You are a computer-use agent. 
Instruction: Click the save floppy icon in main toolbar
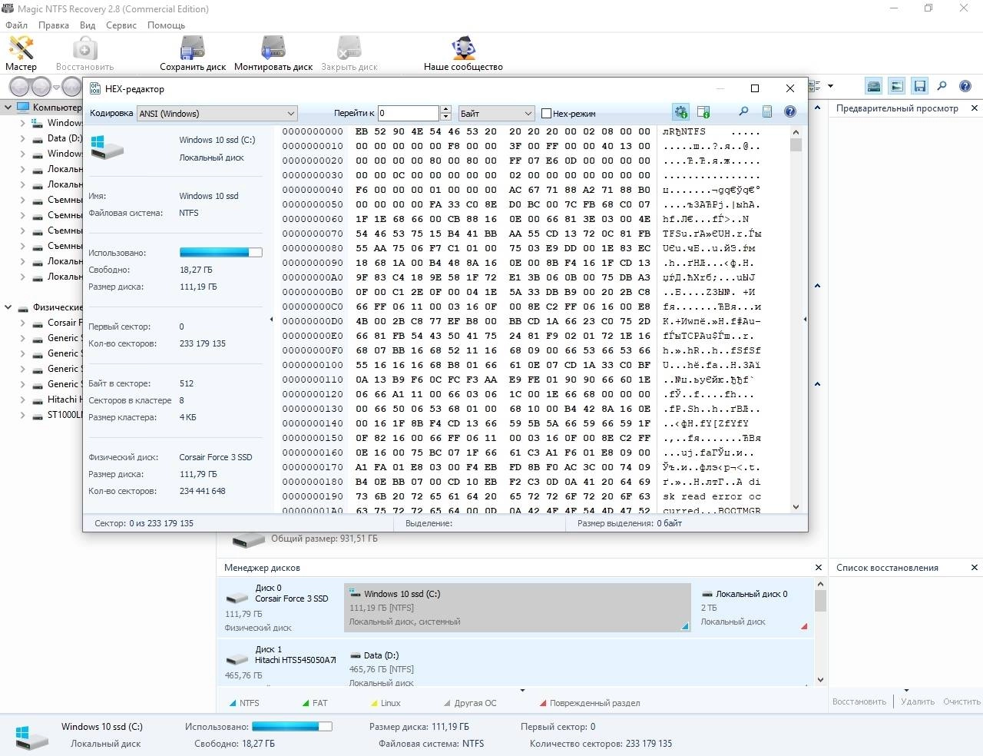tap(919, 86)
